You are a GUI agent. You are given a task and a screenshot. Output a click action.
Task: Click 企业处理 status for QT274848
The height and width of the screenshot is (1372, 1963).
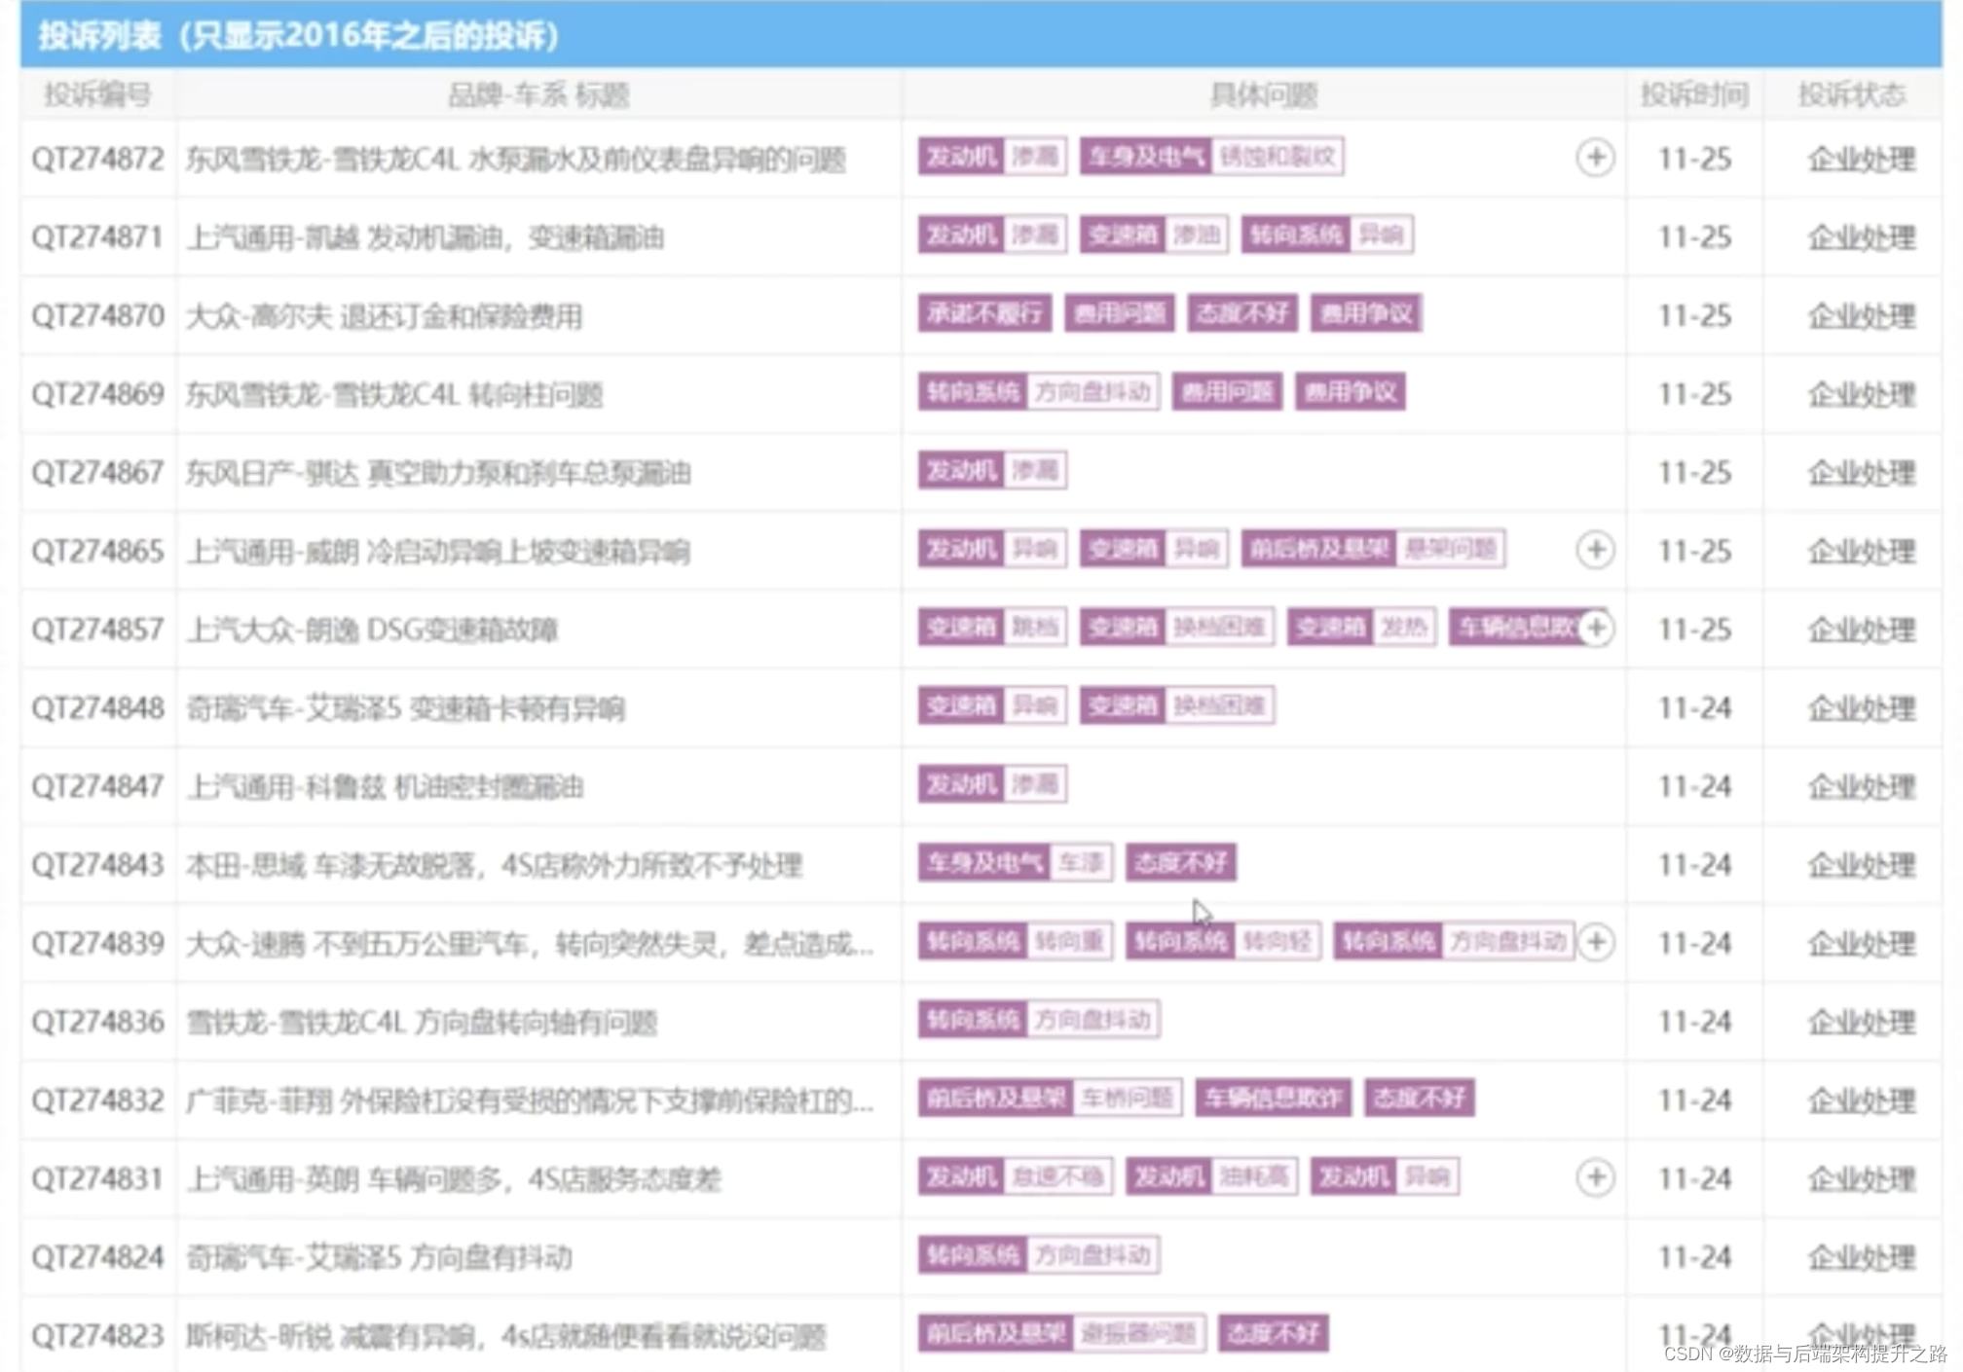(x=1861, y=708)
